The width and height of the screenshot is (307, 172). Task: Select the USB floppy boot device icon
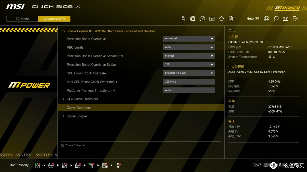(x=105, y=165)
